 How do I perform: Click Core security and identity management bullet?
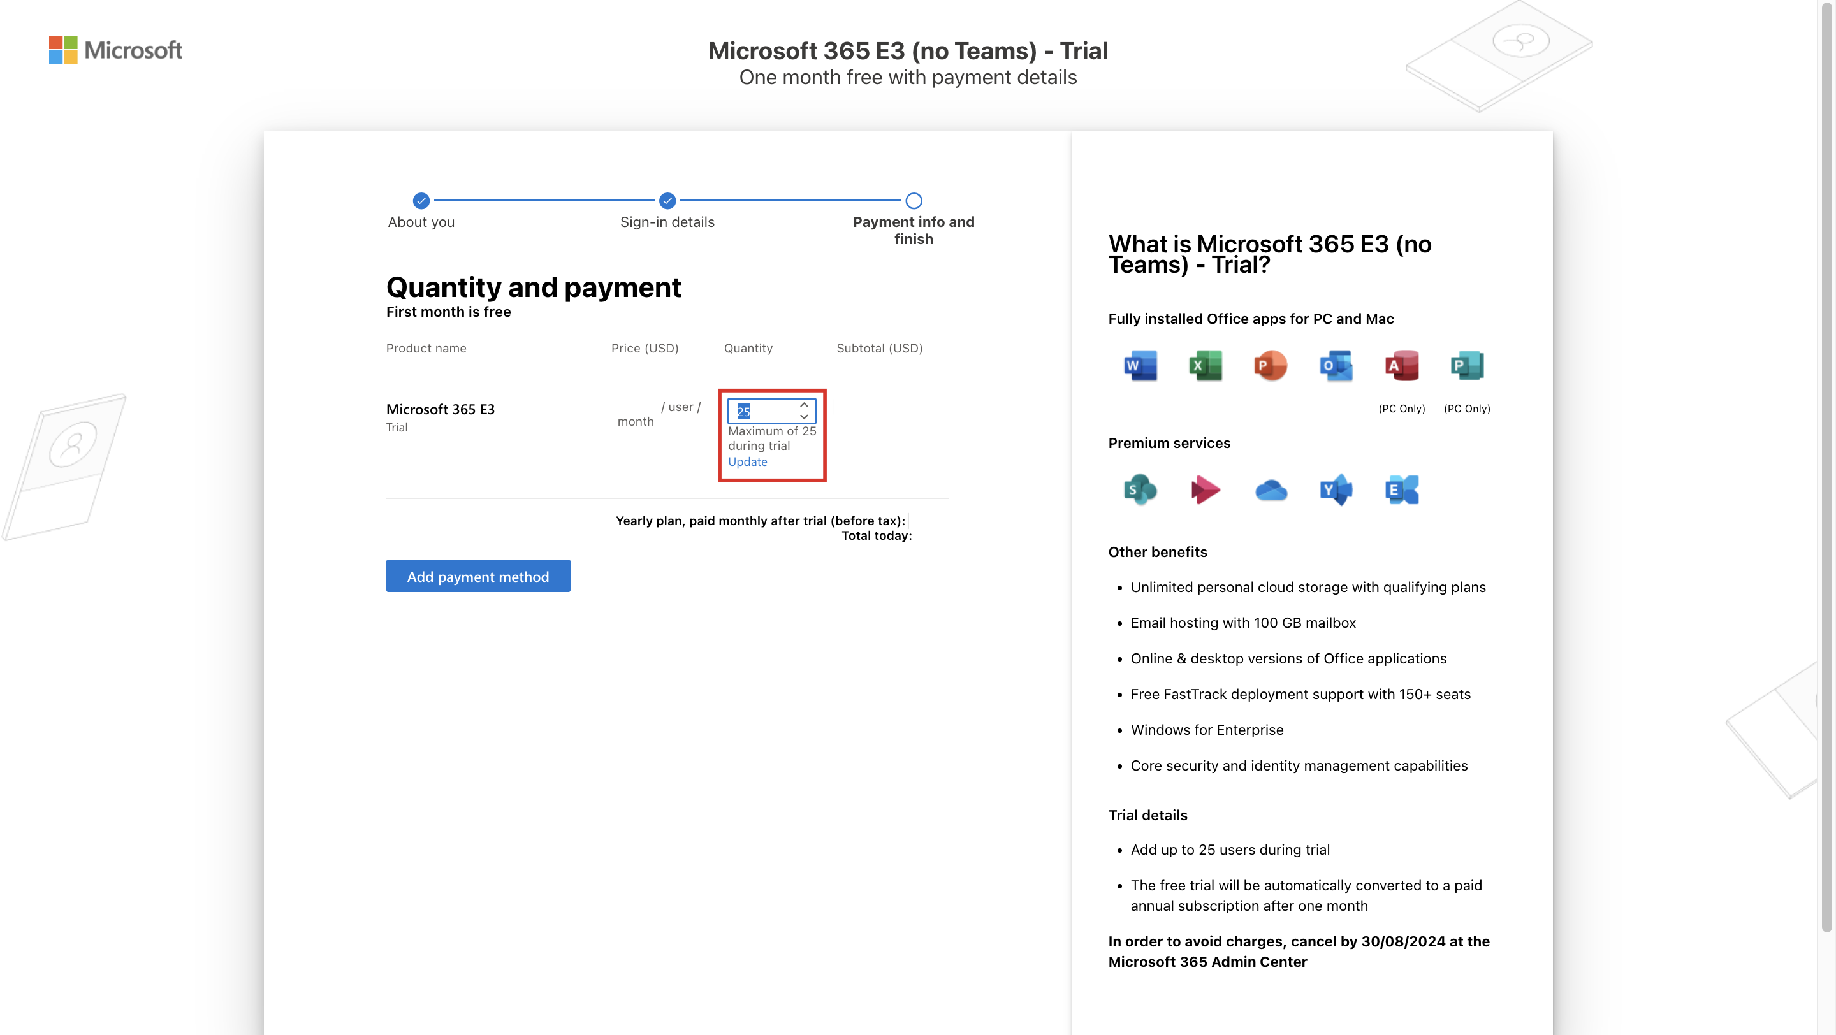(x=1299, y=766)
